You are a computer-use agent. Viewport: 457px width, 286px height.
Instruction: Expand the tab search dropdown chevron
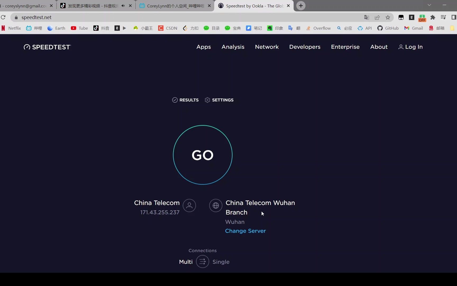point(429,5)
